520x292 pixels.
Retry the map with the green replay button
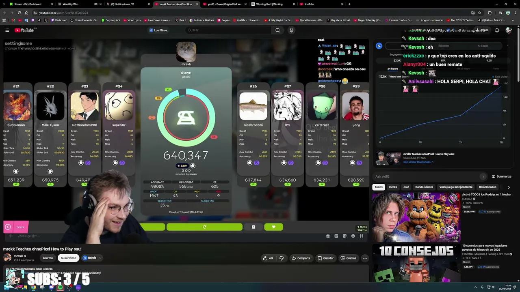[204, 227]
